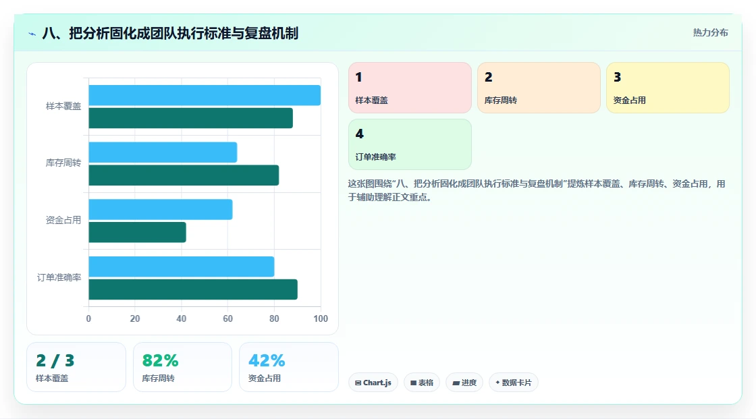Select the 进度 tag chip
This screenshot has width=756, height=419.
click(464, 383)
